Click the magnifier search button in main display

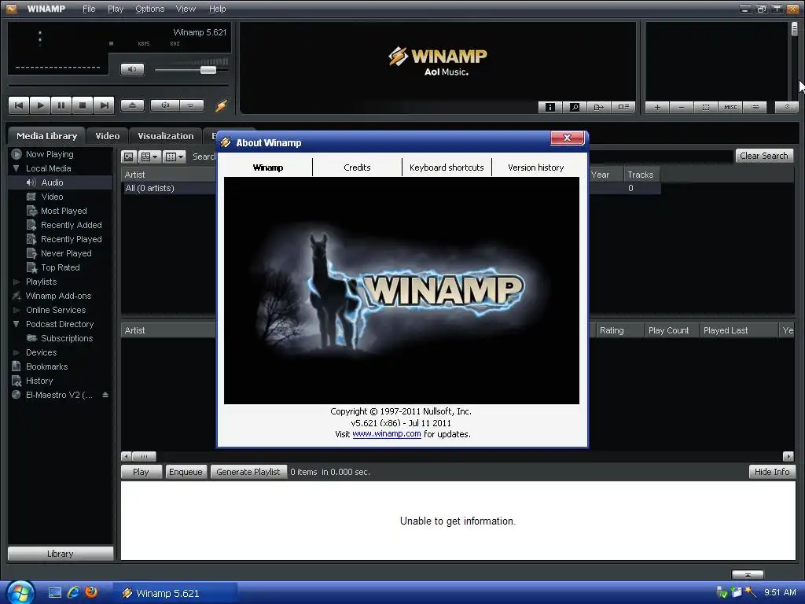(x=575, y=107)
